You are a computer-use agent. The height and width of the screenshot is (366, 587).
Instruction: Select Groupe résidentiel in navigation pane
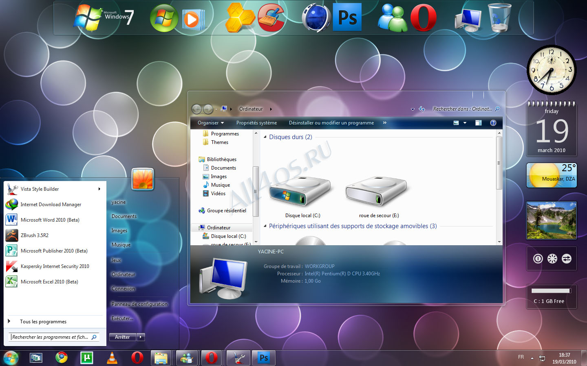click(226, 211)
